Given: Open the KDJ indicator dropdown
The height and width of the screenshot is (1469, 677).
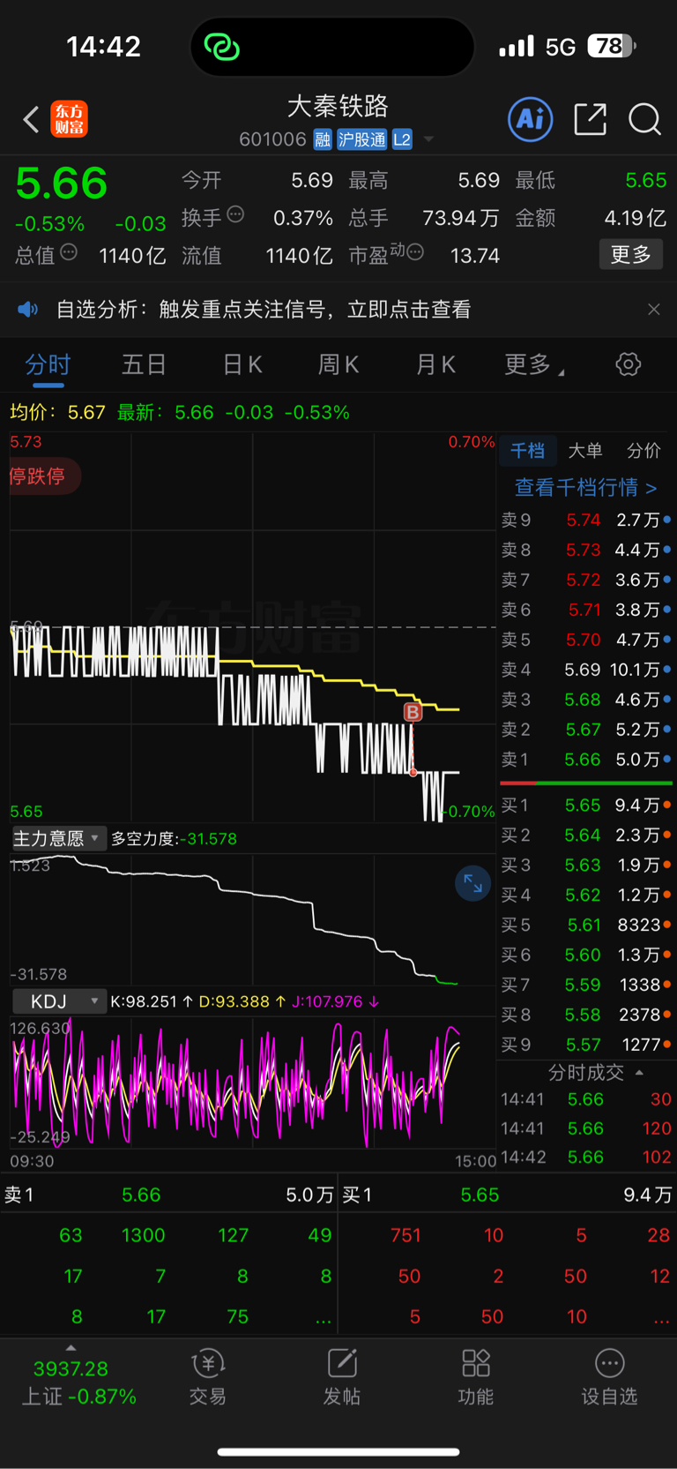Looking at the screenshot, I should click(x=59, y=1001).
